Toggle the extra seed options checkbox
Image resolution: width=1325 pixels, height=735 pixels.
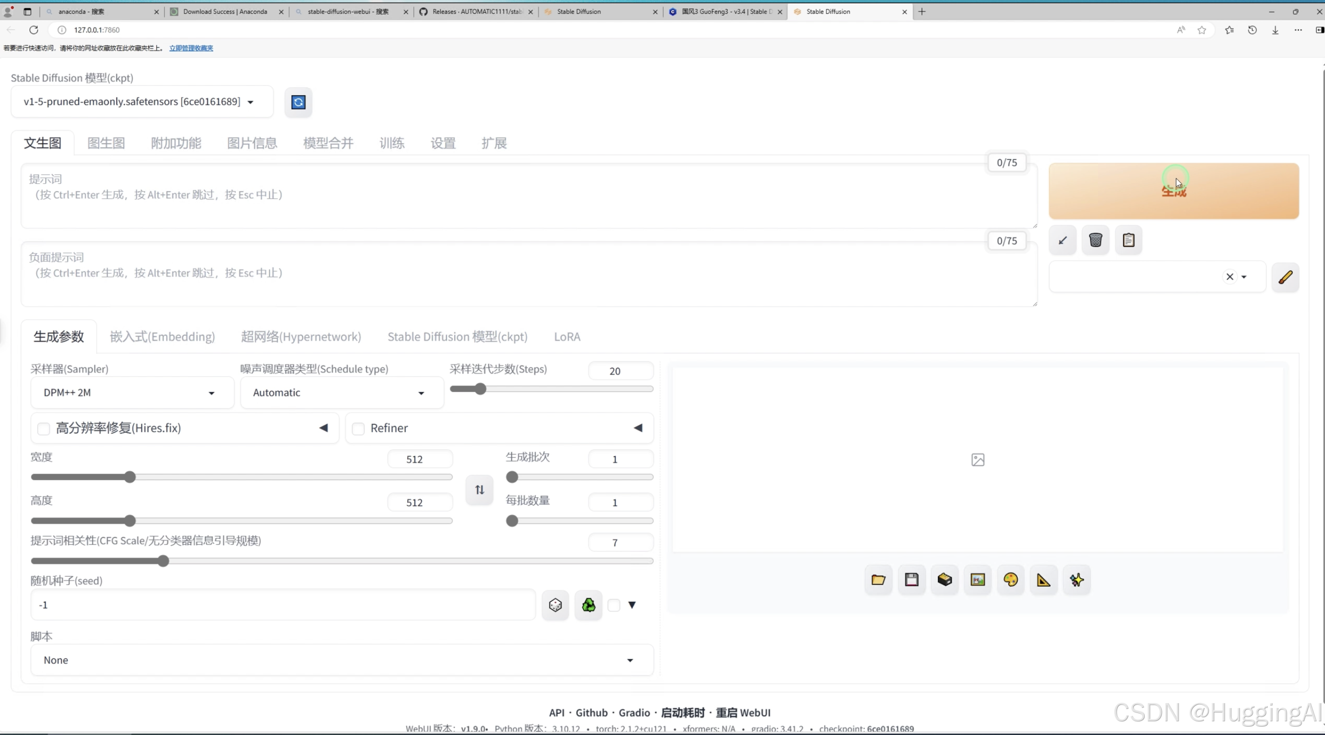pos(613,605)
